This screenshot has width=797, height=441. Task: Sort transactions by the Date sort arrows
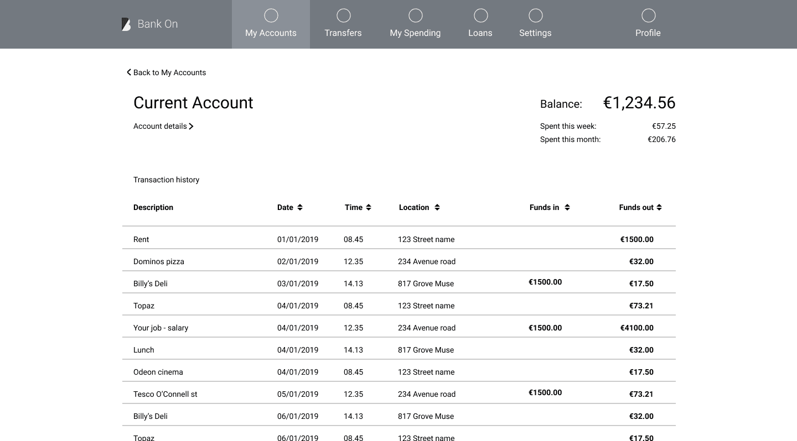pyautogui.click(x=300, y=207)
